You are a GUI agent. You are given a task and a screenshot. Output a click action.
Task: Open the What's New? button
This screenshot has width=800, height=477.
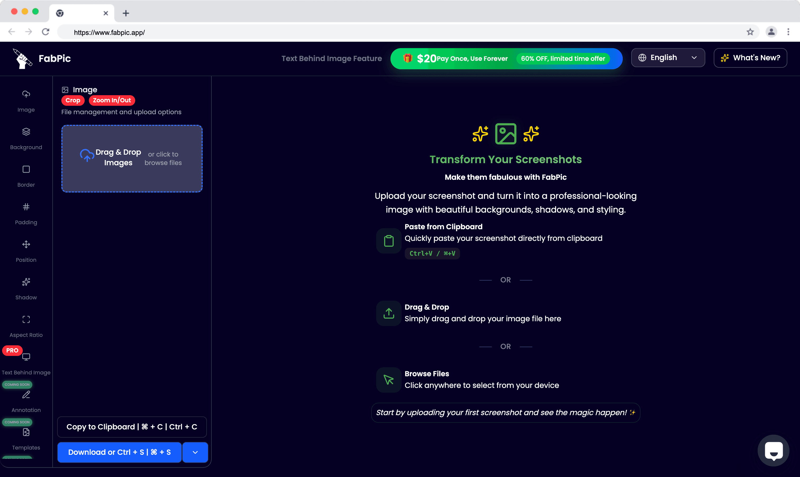750,58
